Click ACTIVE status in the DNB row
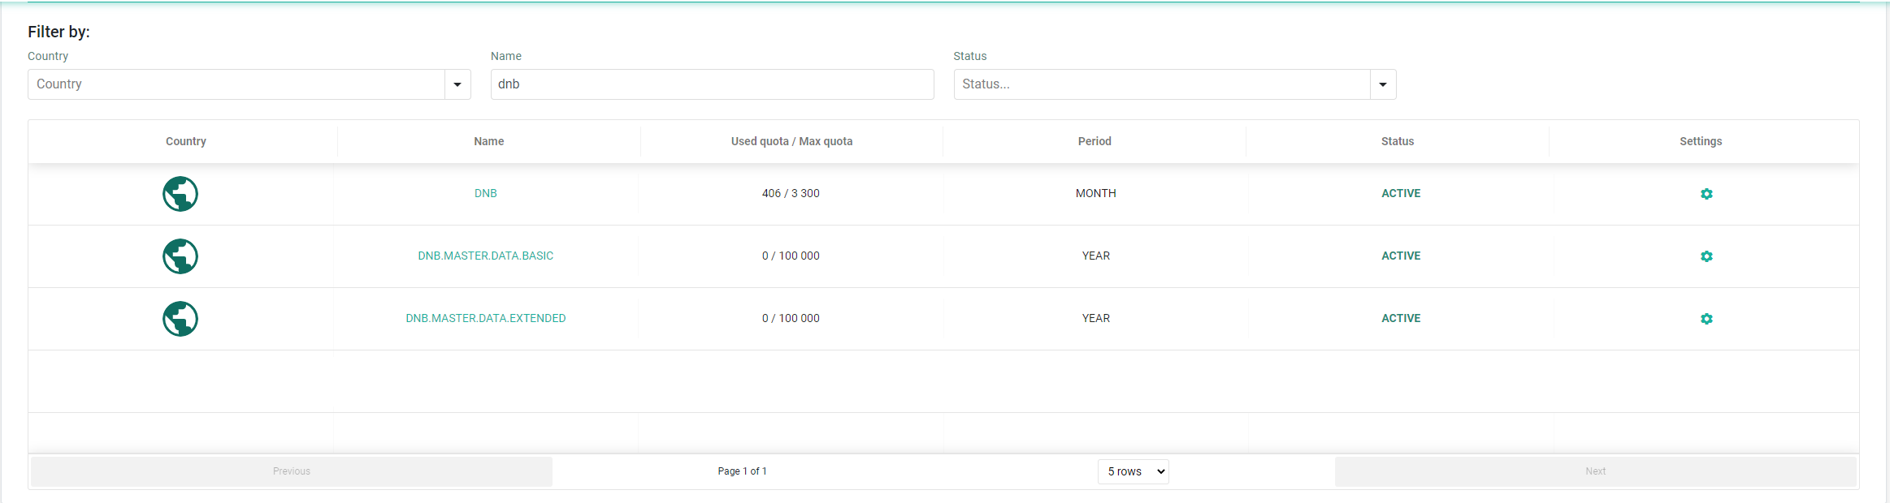The image size is (1890, 503). click(1402, 193)
